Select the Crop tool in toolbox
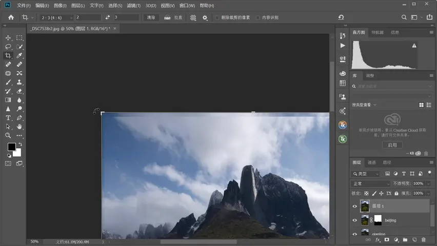437x246 pixels. click(x=8, y=55)
